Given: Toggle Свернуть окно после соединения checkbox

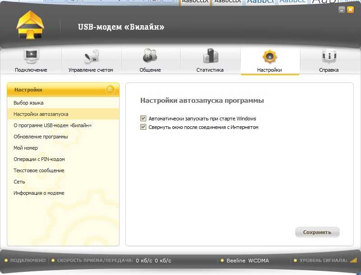Looking at the screenshot, I should click(x=143, y=127).
